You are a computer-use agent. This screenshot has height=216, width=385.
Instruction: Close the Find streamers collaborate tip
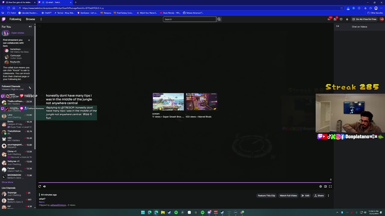point(29,40)
